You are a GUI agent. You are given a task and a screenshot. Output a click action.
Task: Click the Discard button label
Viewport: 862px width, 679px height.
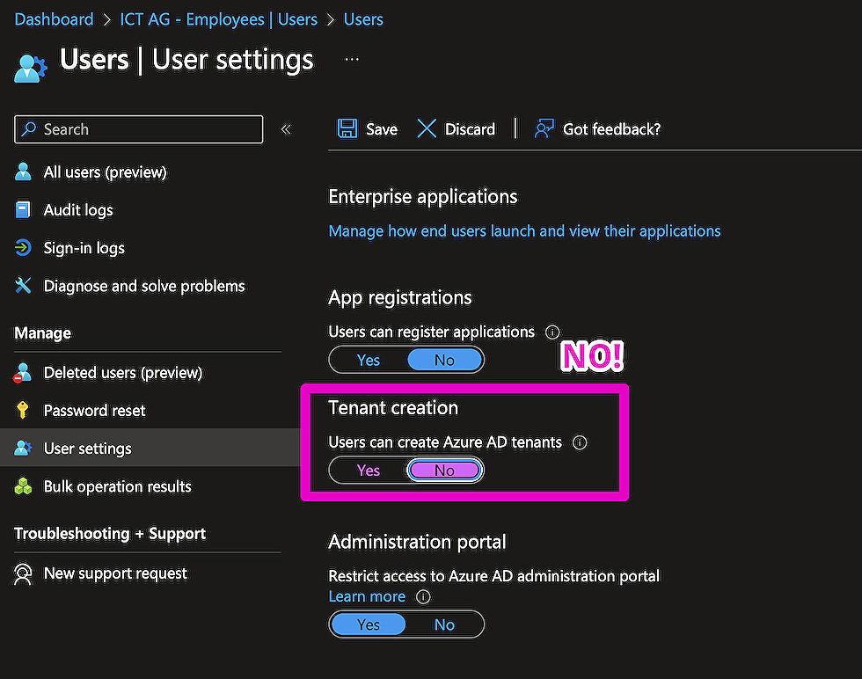[x=470, y=129]
